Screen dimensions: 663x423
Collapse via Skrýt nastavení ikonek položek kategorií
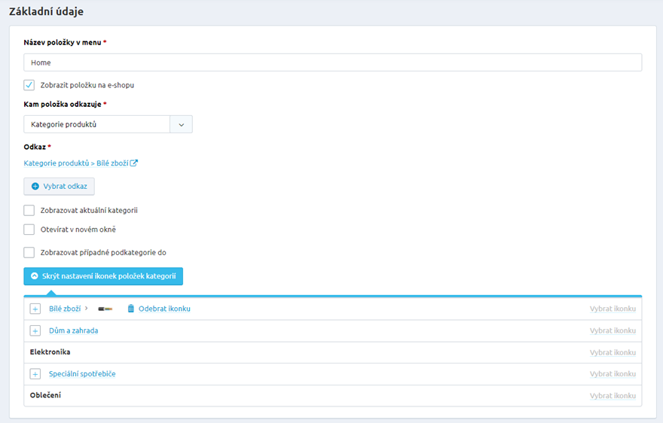pos(103,276)
